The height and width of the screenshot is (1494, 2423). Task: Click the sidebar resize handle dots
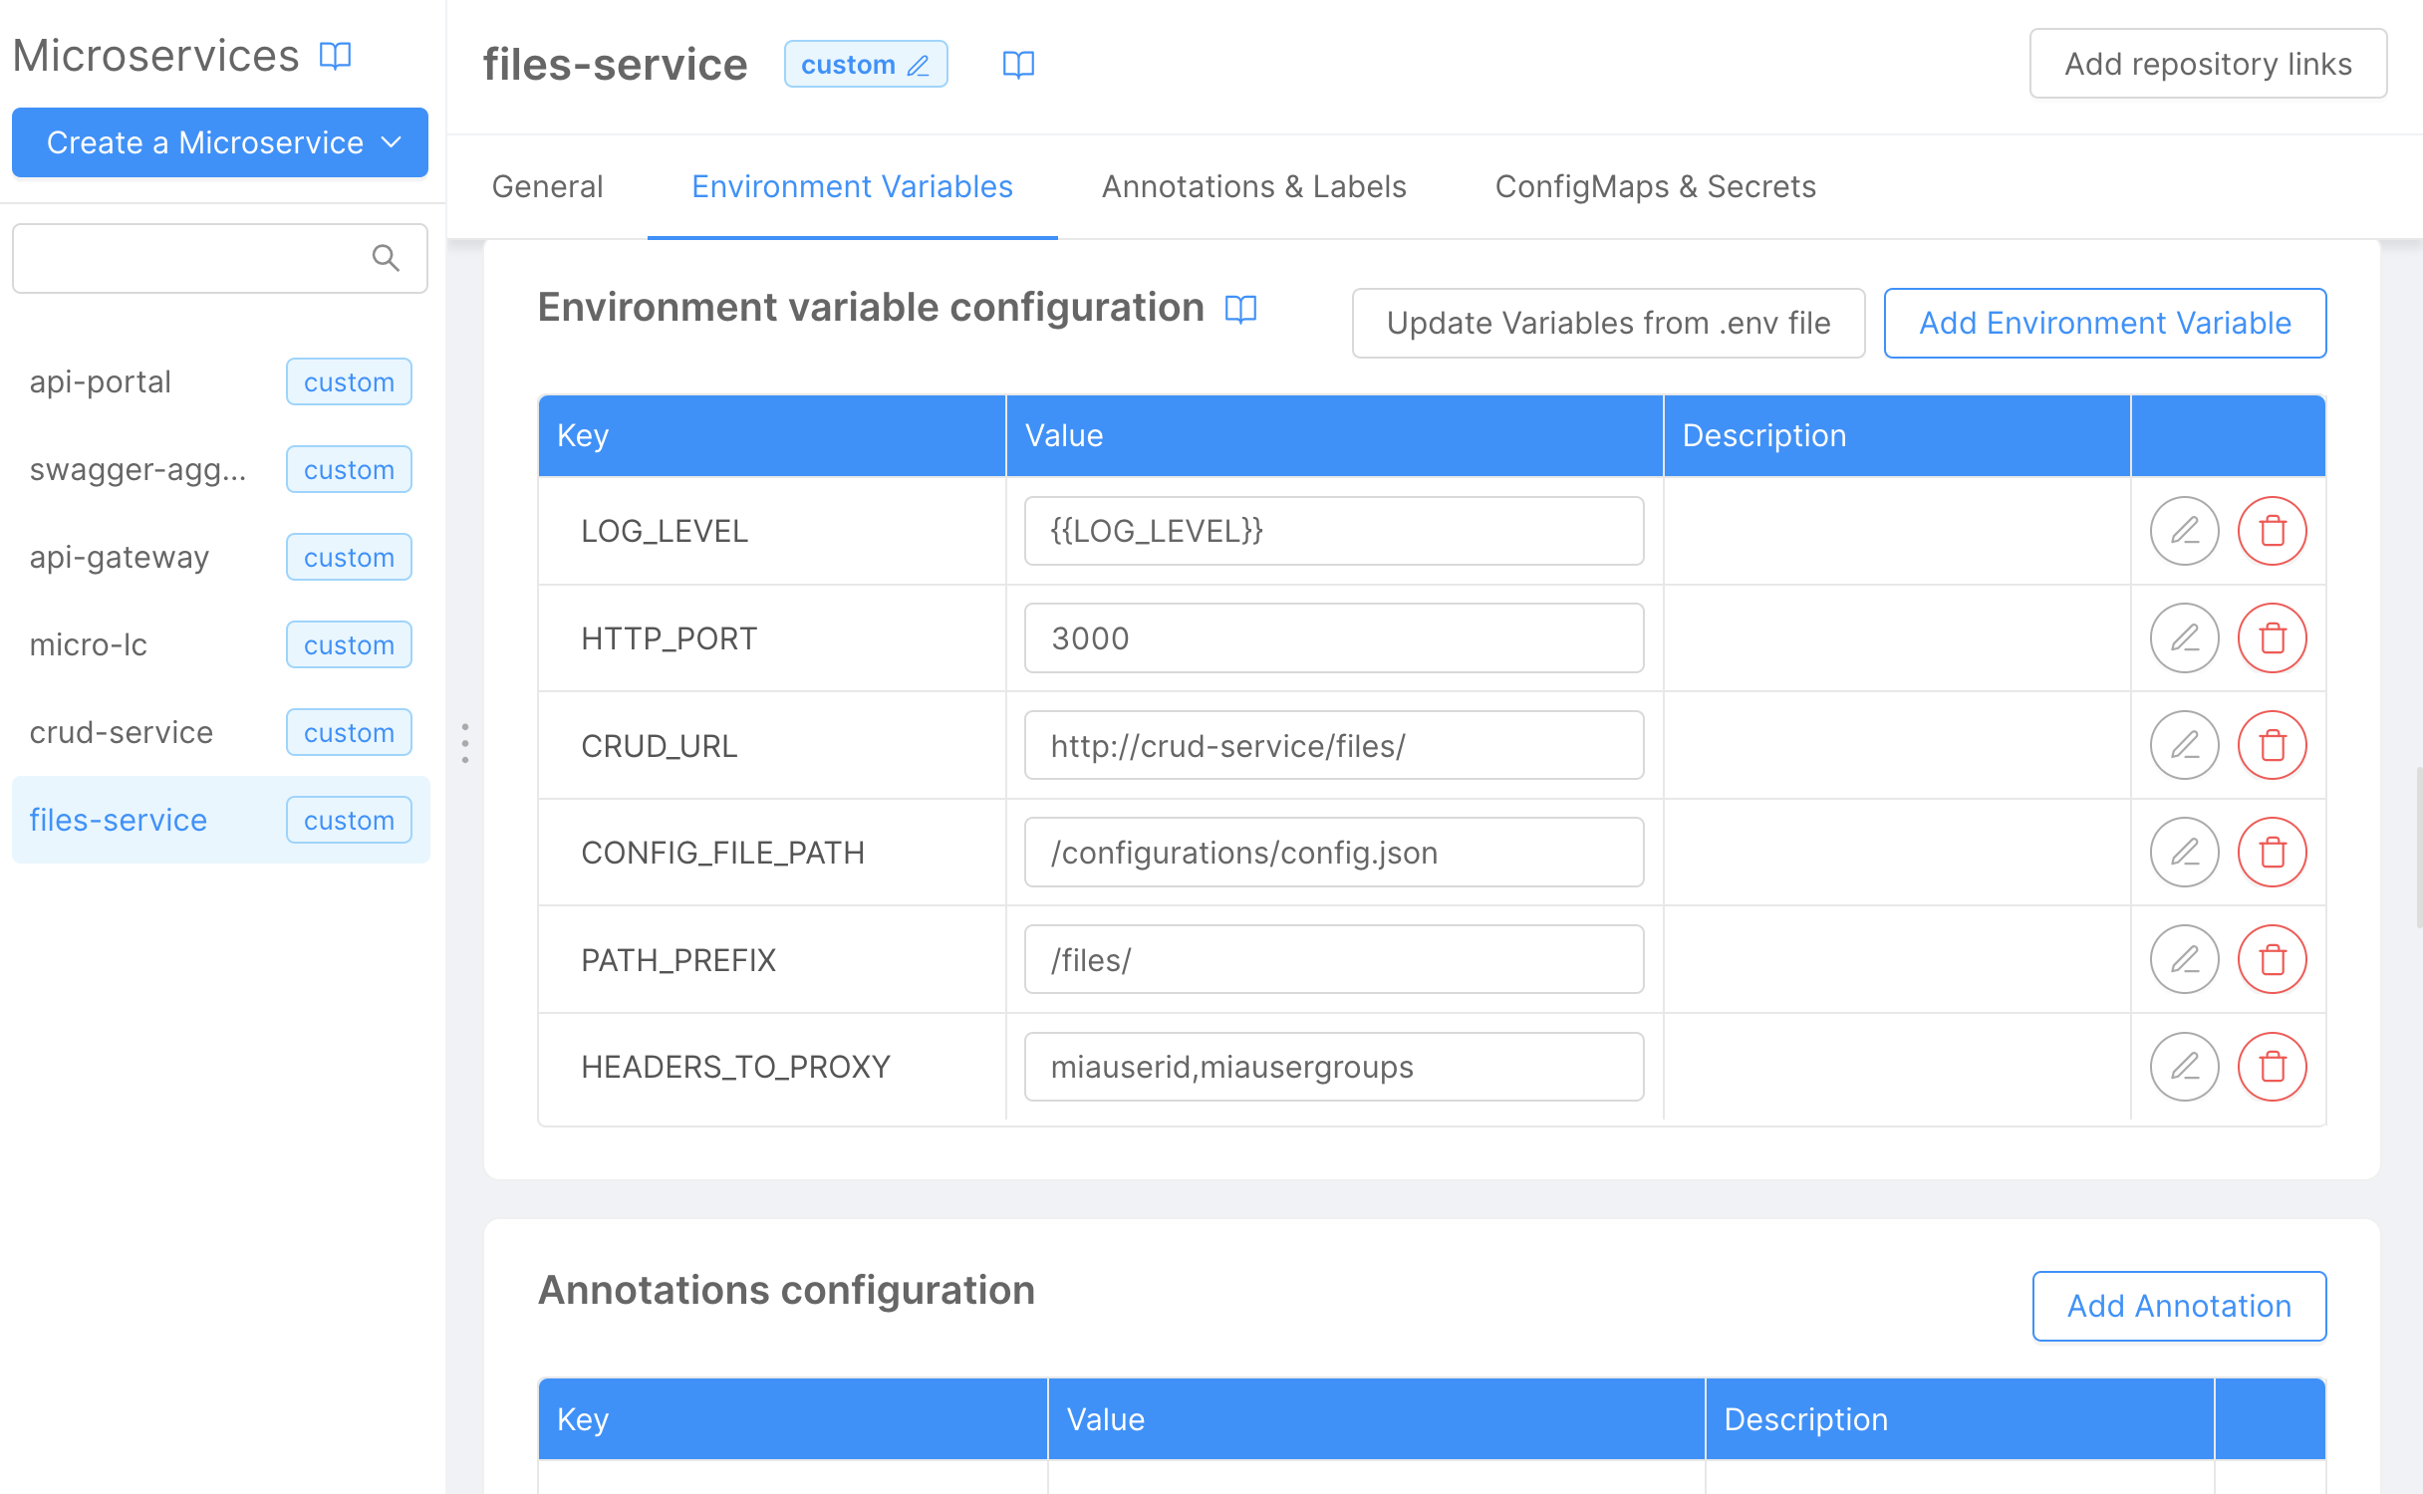464,743
